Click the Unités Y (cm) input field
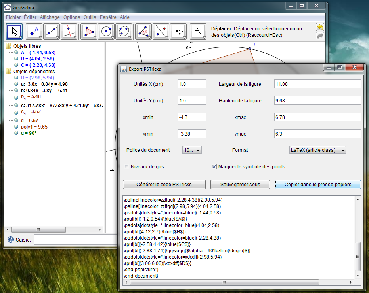Image resolution: width=369 pixels, height=293 pixels. pos(192,100)
